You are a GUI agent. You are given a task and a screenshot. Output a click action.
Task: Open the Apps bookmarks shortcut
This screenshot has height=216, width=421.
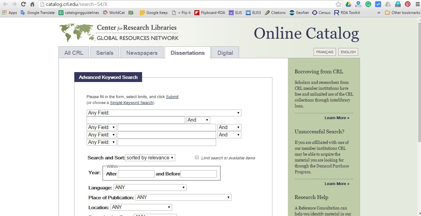pyautogui.click(x=10, y=13)
